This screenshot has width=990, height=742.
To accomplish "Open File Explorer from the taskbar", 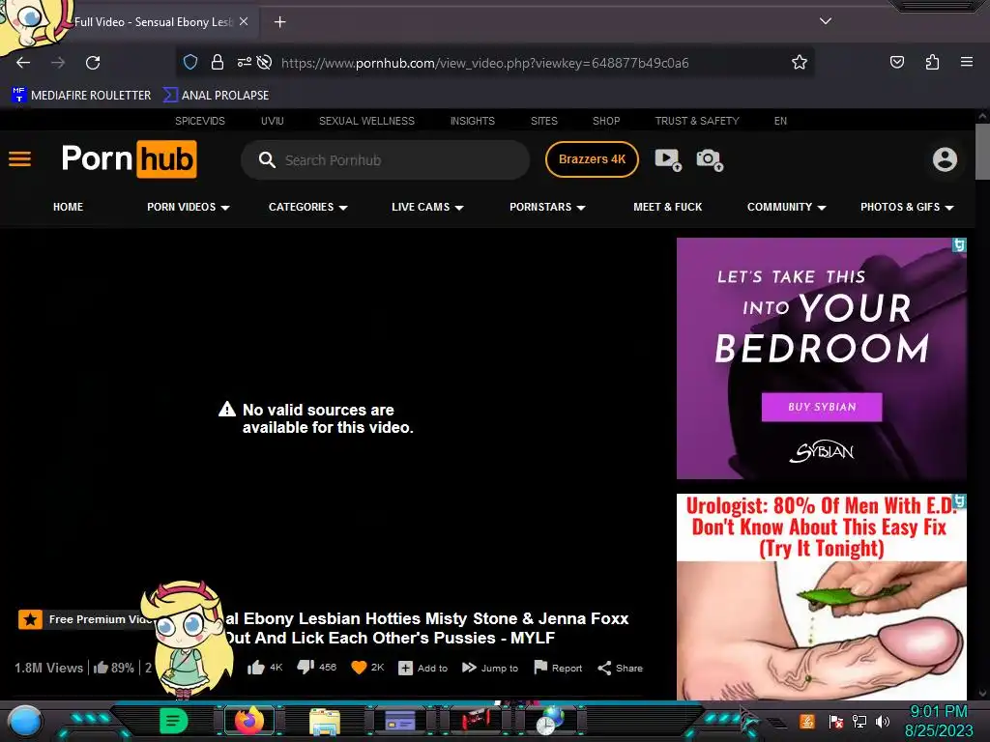I will point(325,721).
